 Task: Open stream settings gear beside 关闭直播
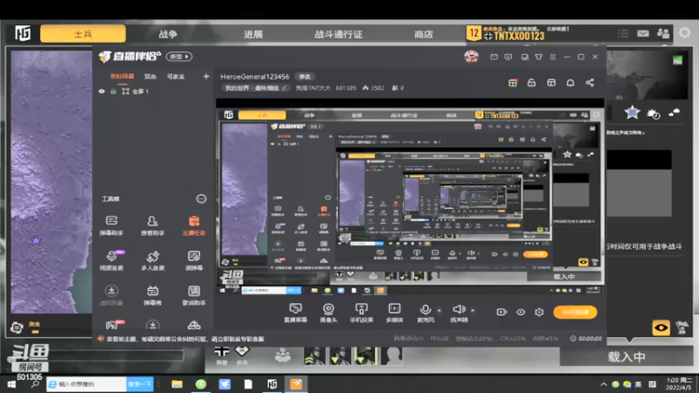(539, 312)
